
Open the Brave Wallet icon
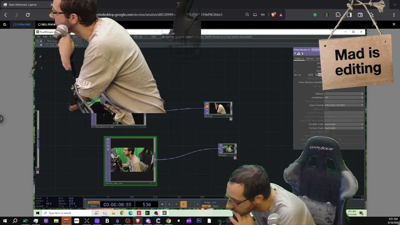coord(360,15)
